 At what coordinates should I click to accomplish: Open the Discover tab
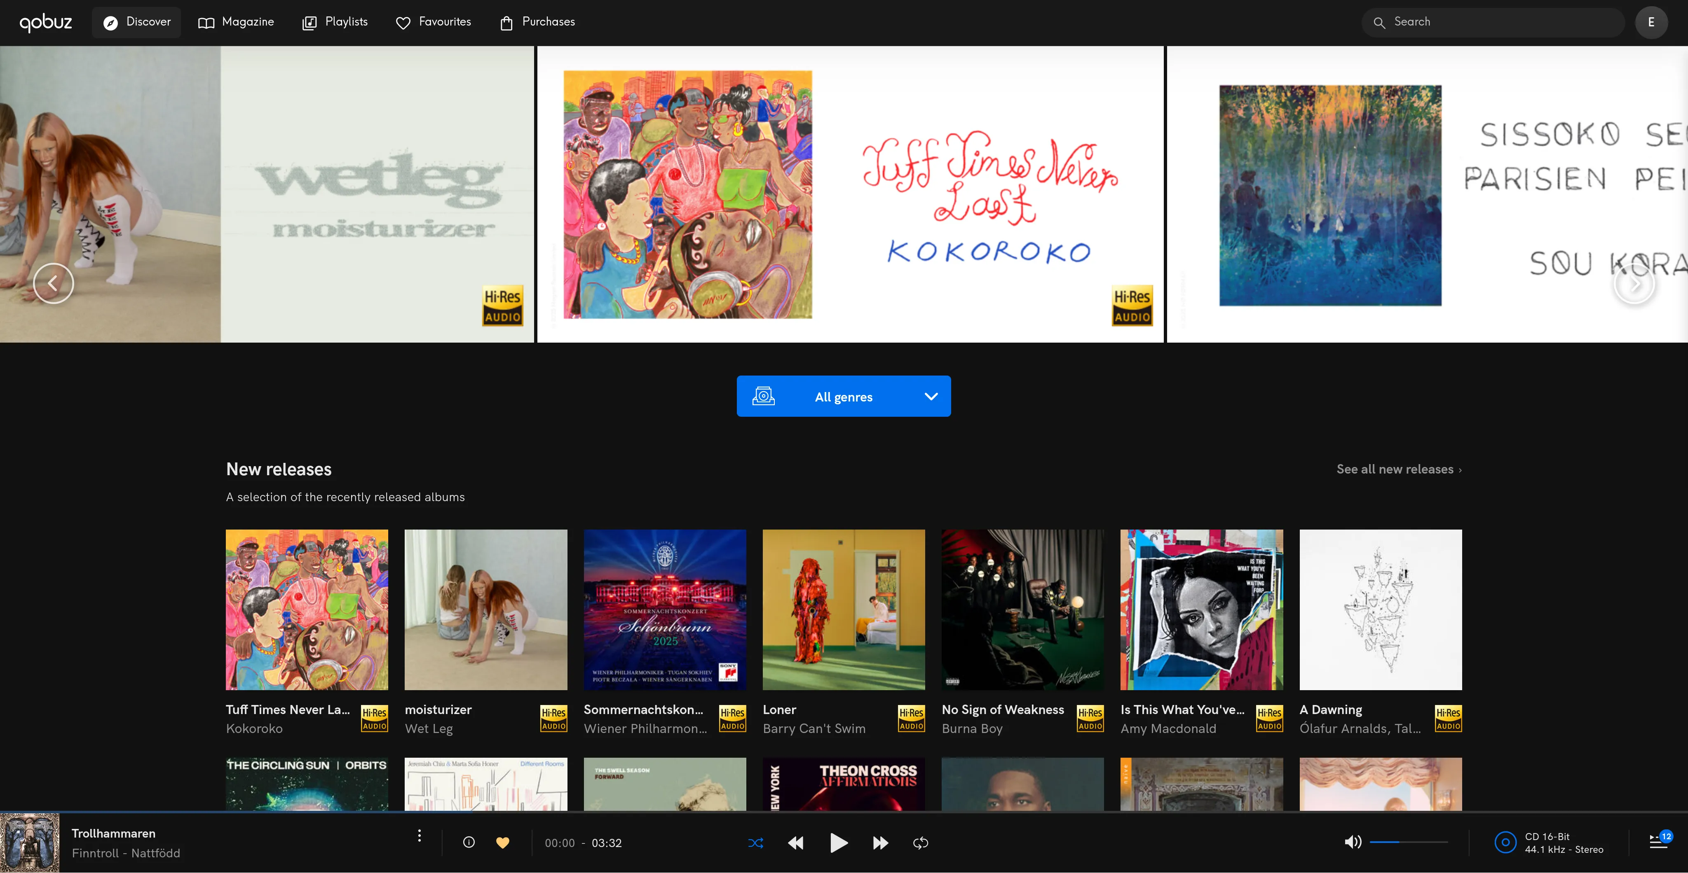[x=136, y=22]
